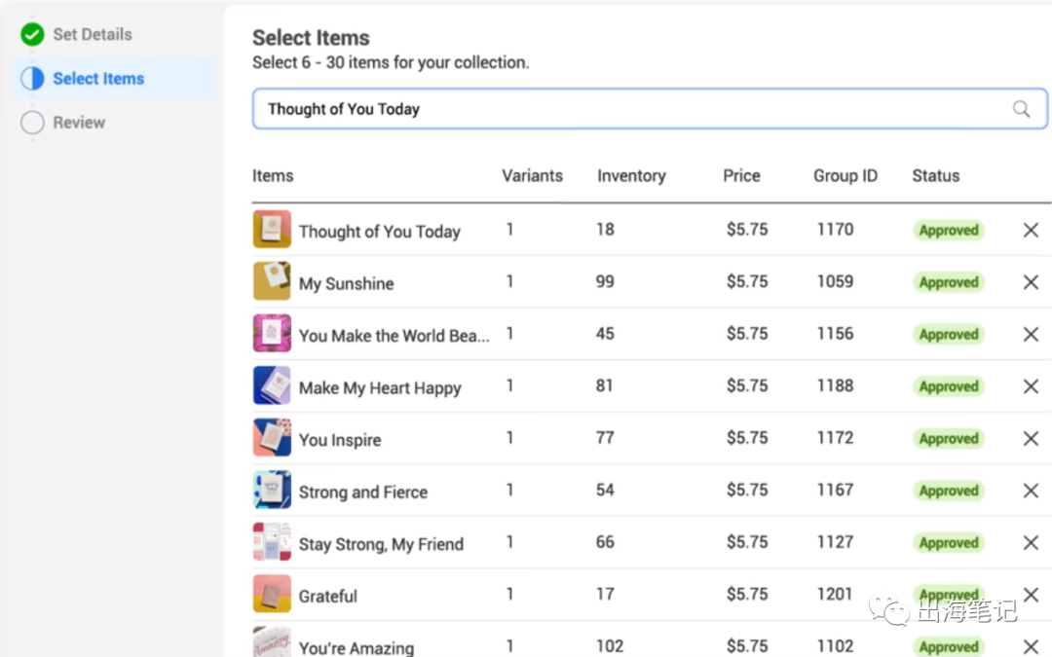
Task: Open the Thought of You Today thumbnail
Action: point(272,230)
